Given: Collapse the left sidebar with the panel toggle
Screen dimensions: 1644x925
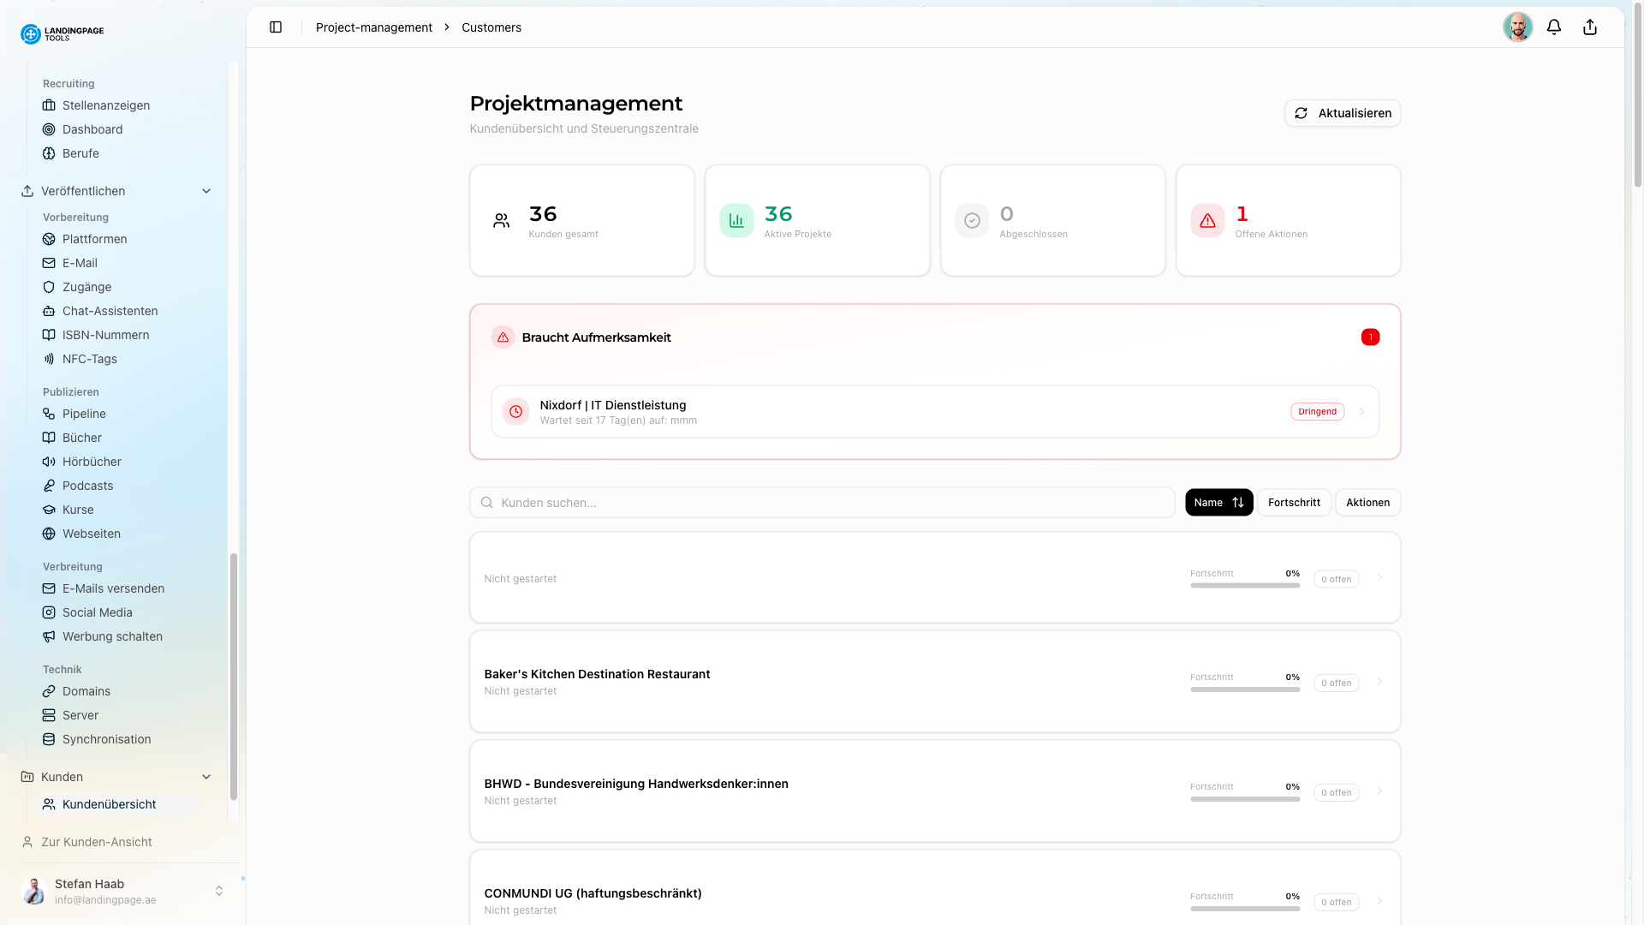Looking at the screenshot, I should 276,27.
